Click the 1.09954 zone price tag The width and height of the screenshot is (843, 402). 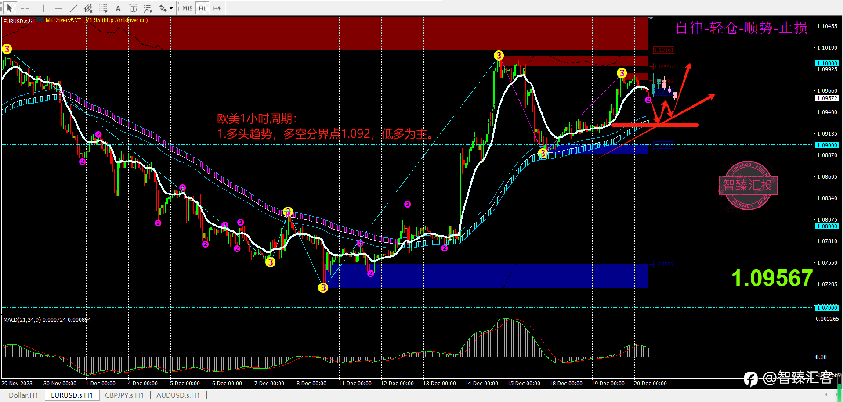click(663, 67)
